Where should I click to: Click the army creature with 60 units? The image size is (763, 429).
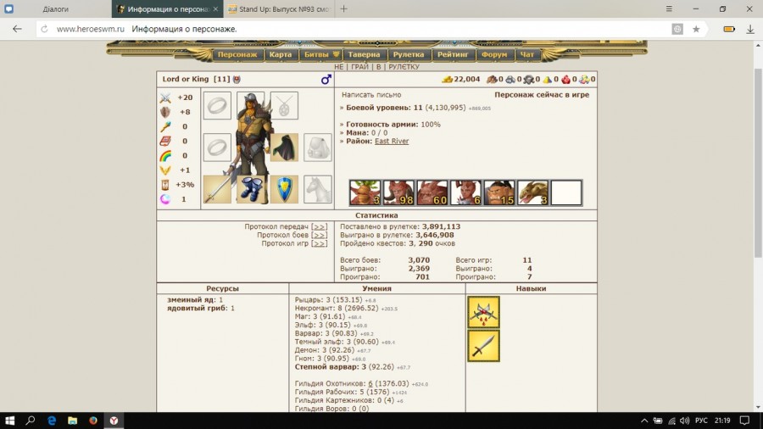tap(432, 192)
